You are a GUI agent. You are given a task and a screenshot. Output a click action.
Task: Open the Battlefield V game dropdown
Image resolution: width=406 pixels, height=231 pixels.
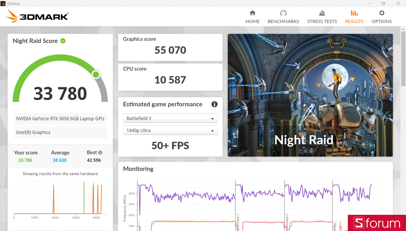coord(170,118)
